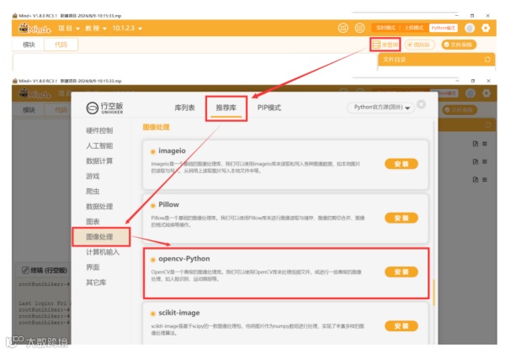This screenshot has height=353, width=511.
Task: Select the 其它库 category
Action: pyautogui.click(x=96, y=282)
